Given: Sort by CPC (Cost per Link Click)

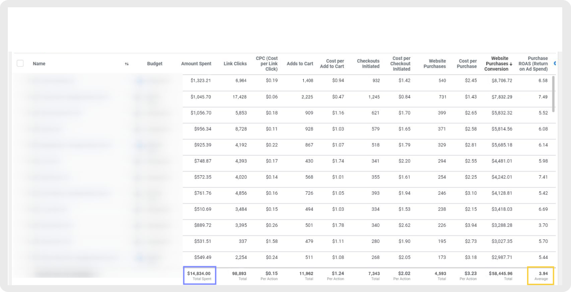Looking at the screenshot, I should [x=267, y=64].
